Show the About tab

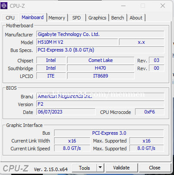[136, 18]
